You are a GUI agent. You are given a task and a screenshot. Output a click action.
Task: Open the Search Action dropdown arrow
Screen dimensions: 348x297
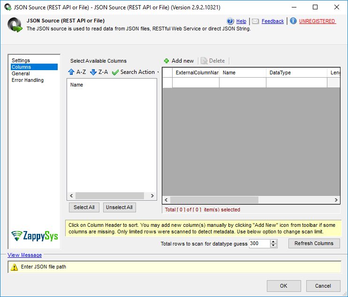click(x=158, y=72)
